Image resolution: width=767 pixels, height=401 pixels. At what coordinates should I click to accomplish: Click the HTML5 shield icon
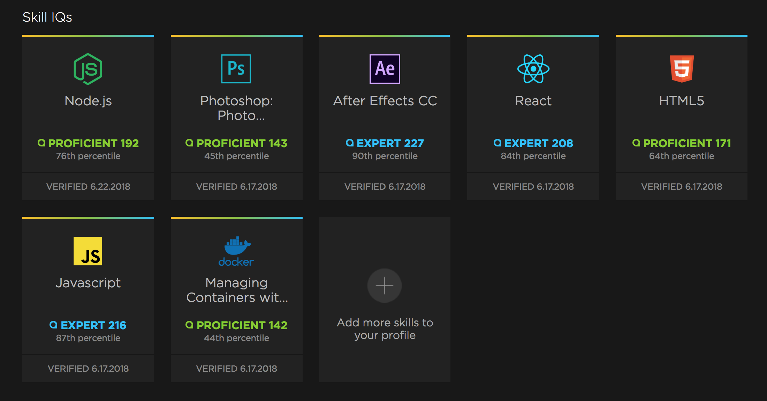pos(682,69)
